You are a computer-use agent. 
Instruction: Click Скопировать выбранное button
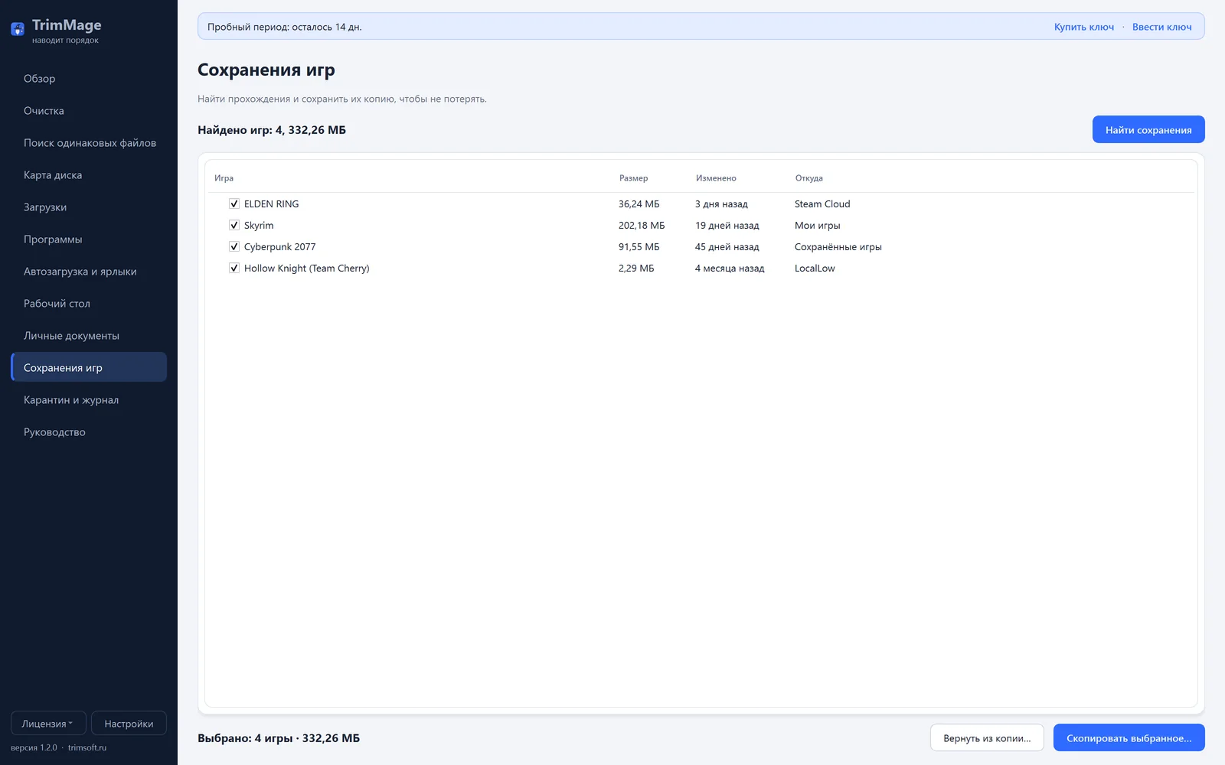[x=1129, y=738]
